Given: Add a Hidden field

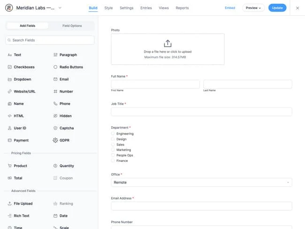Looking at the screenshot, I should [x=62, y=116].
